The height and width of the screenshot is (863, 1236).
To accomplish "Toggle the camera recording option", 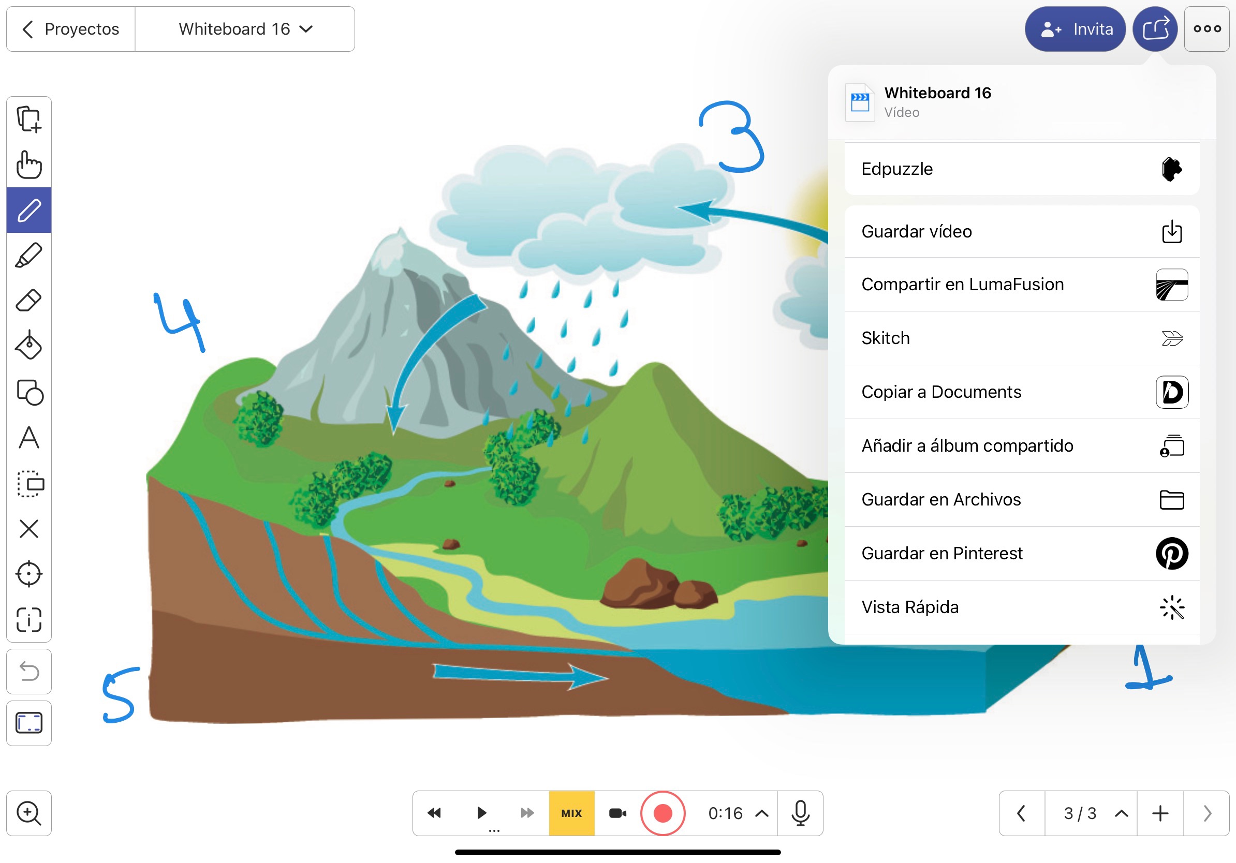I will tap(617, 813).
